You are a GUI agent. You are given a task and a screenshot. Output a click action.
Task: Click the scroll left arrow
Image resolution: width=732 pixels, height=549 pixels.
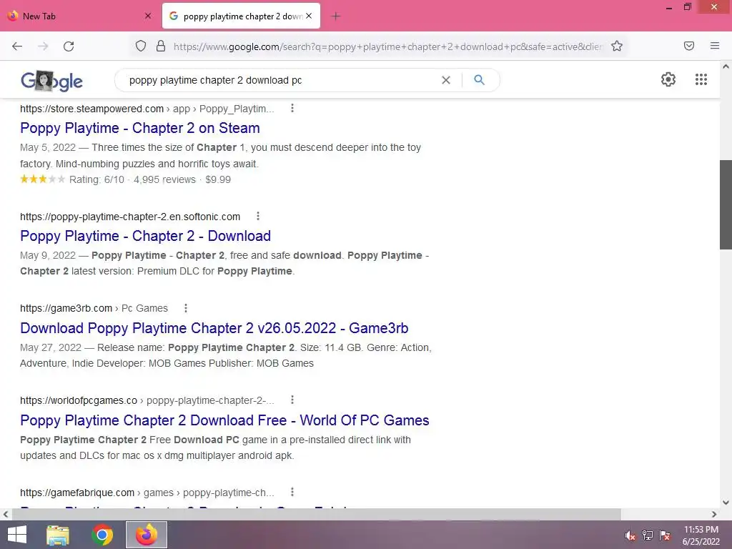tap(6, 514)
